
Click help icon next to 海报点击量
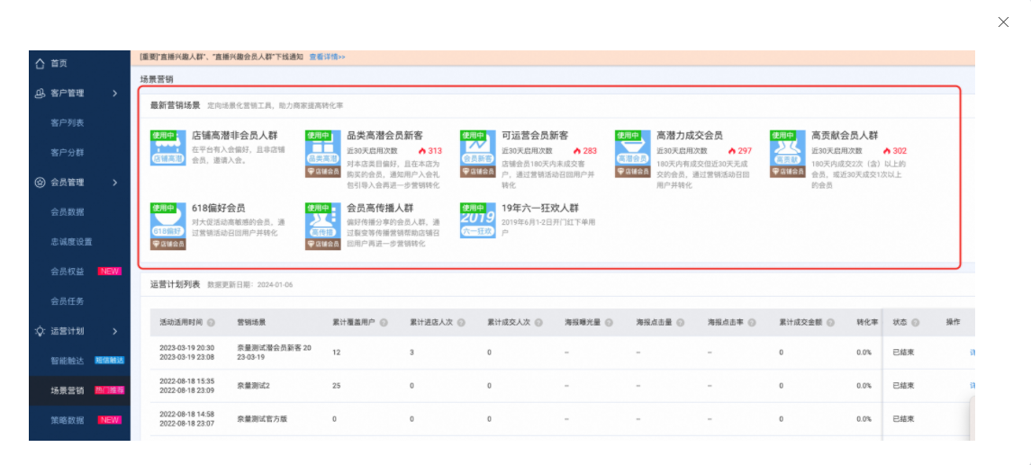[x=681, y=323]
